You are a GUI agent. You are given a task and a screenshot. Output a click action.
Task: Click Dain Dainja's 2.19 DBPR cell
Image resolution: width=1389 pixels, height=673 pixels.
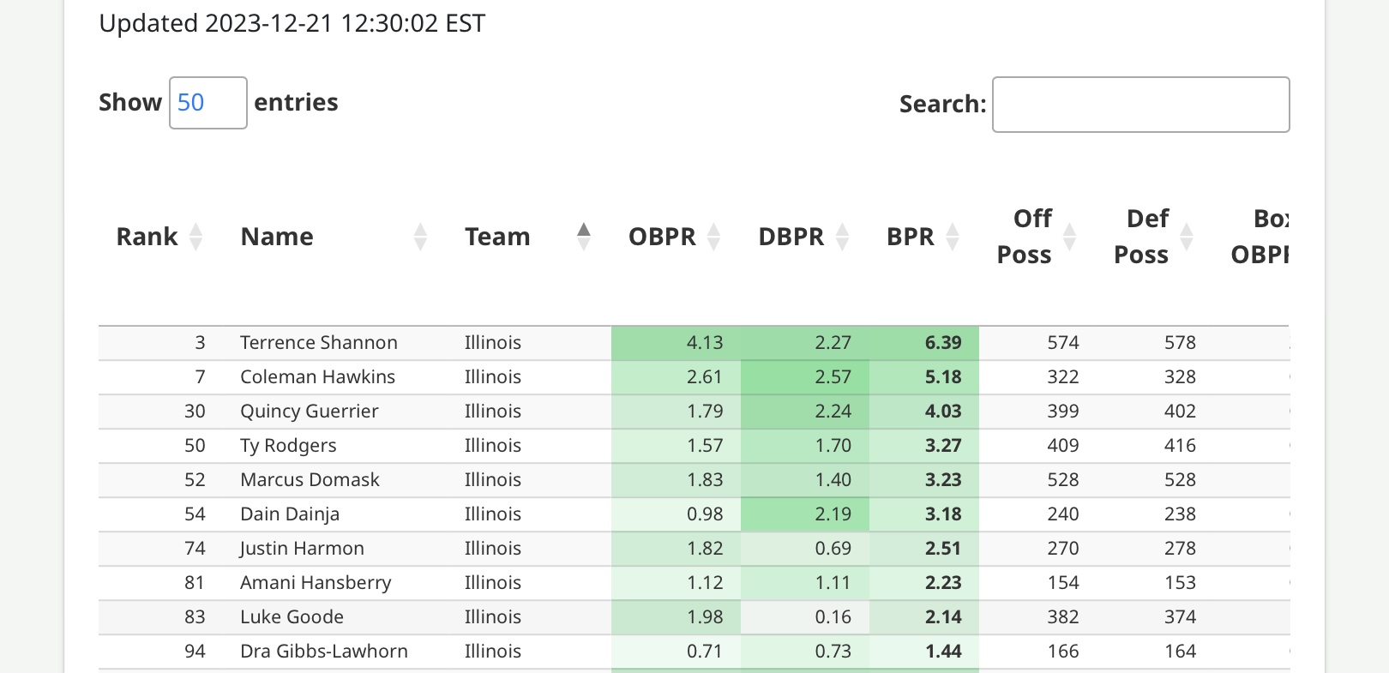point(833,514)
